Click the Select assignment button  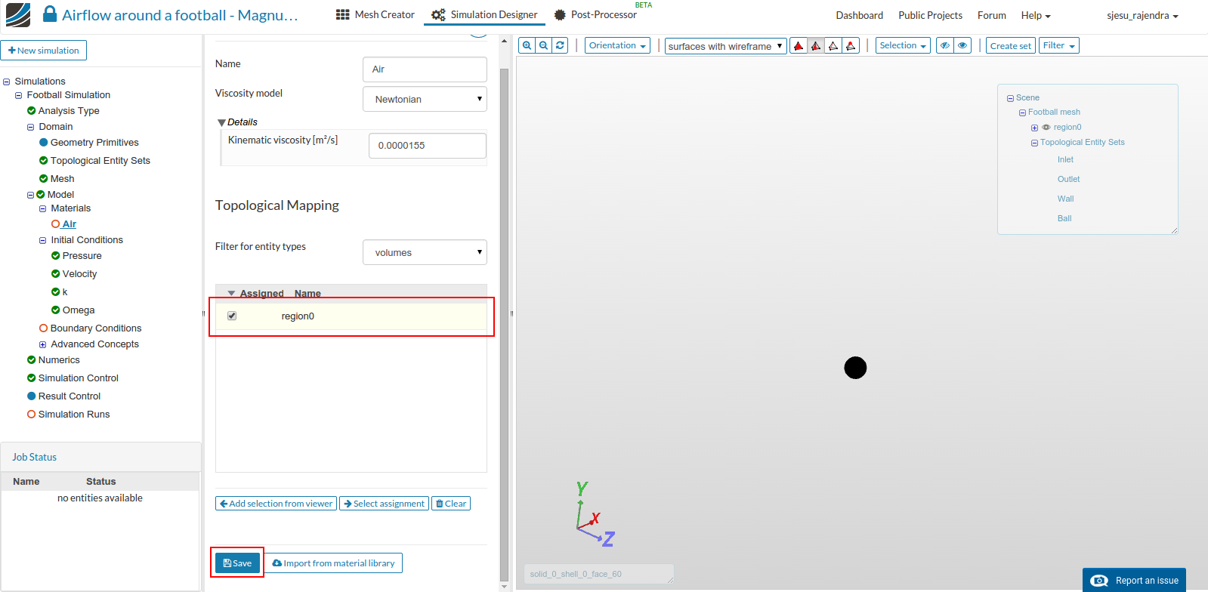tap(384, 504)
